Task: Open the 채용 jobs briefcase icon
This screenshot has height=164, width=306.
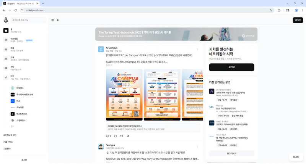Action: (6, 50)
